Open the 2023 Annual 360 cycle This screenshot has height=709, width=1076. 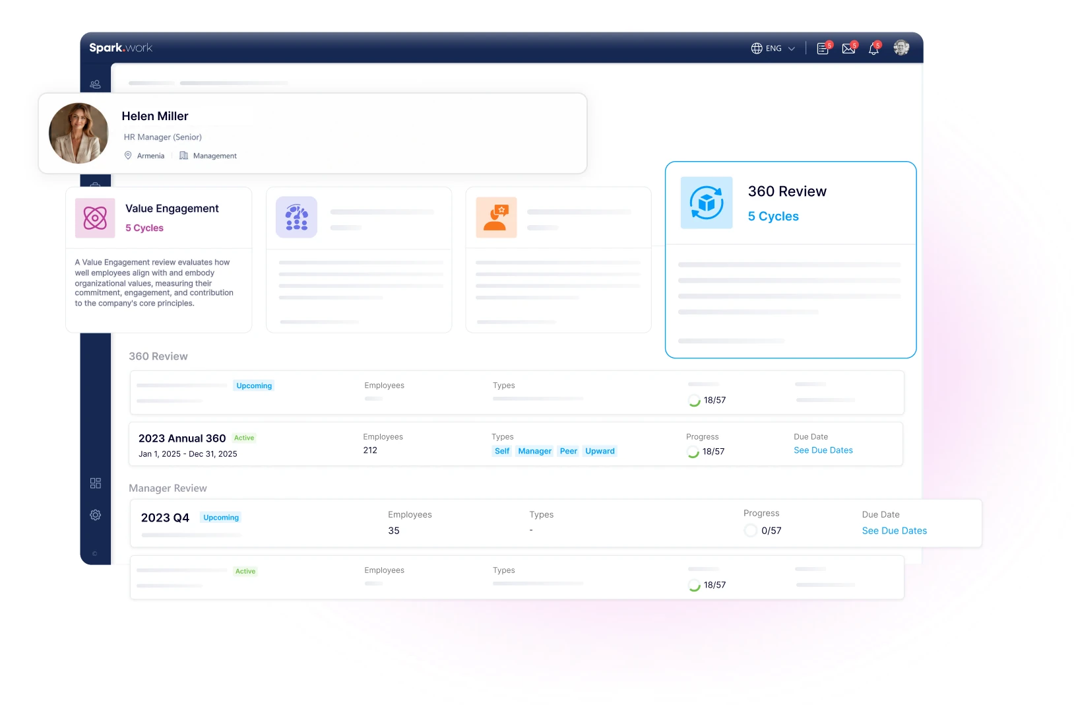pos(182,438)
